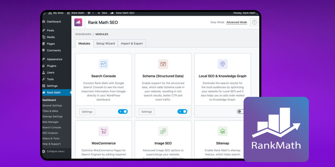The width and height of the screenshot is (335, 167).
Task: Click the Schema structured data module icon
Action: tap(163, 64)
